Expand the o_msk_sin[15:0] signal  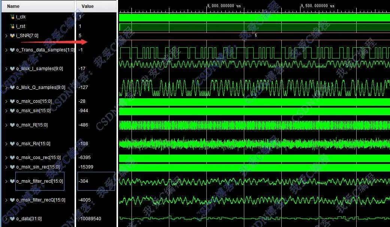[6, 110]
